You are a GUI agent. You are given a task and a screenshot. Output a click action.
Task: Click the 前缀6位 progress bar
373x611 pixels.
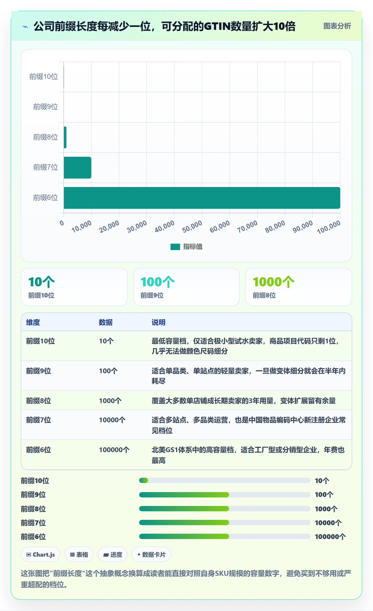[x=225, y=537]
